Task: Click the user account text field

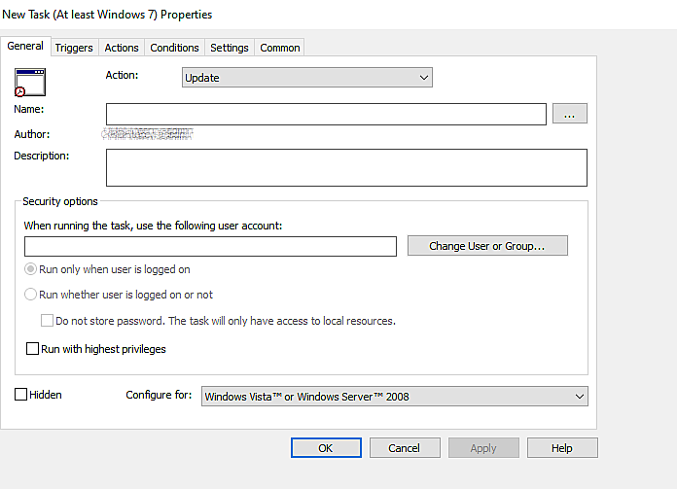Action: point(210,246)
